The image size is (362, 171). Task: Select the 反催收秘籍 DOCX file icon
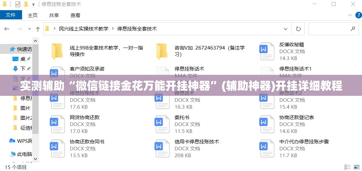(x=267, y=51)
